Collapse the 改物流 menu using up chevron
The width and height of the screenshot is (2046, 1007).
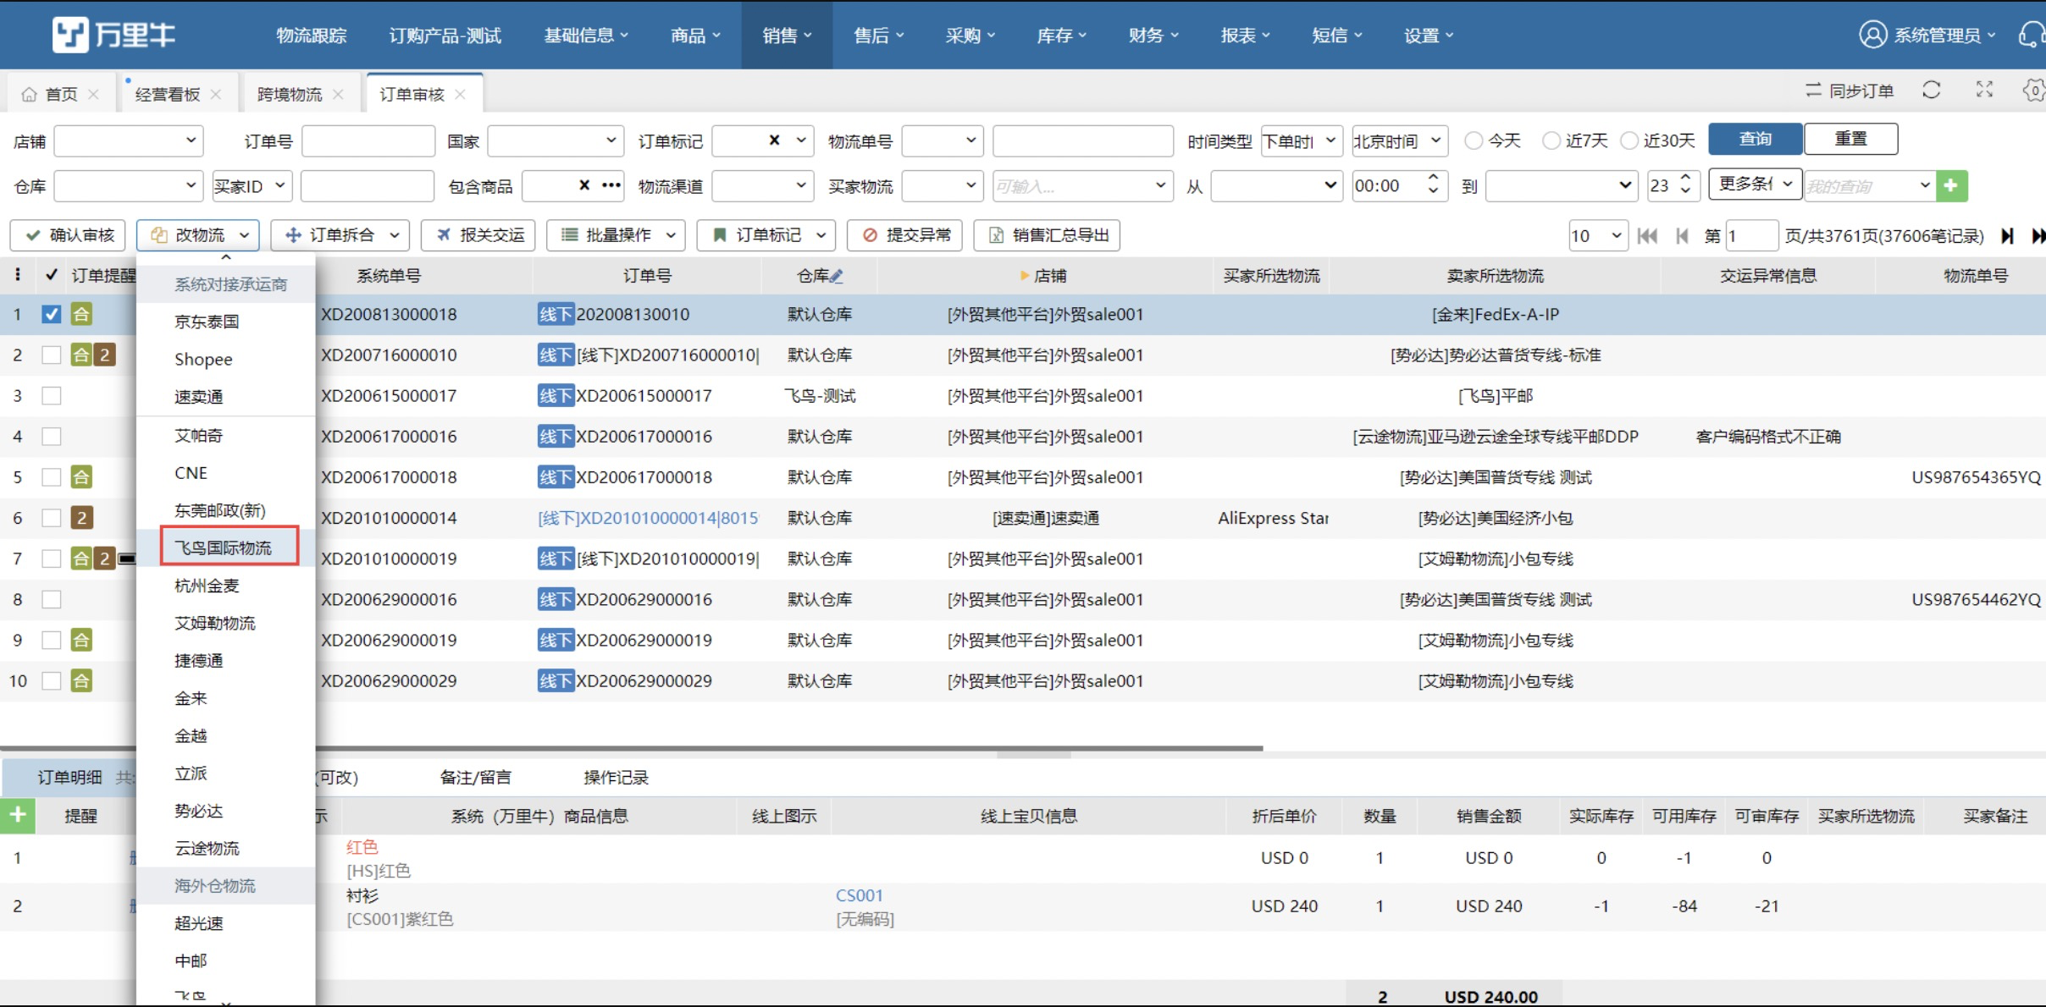pos(225,257)
